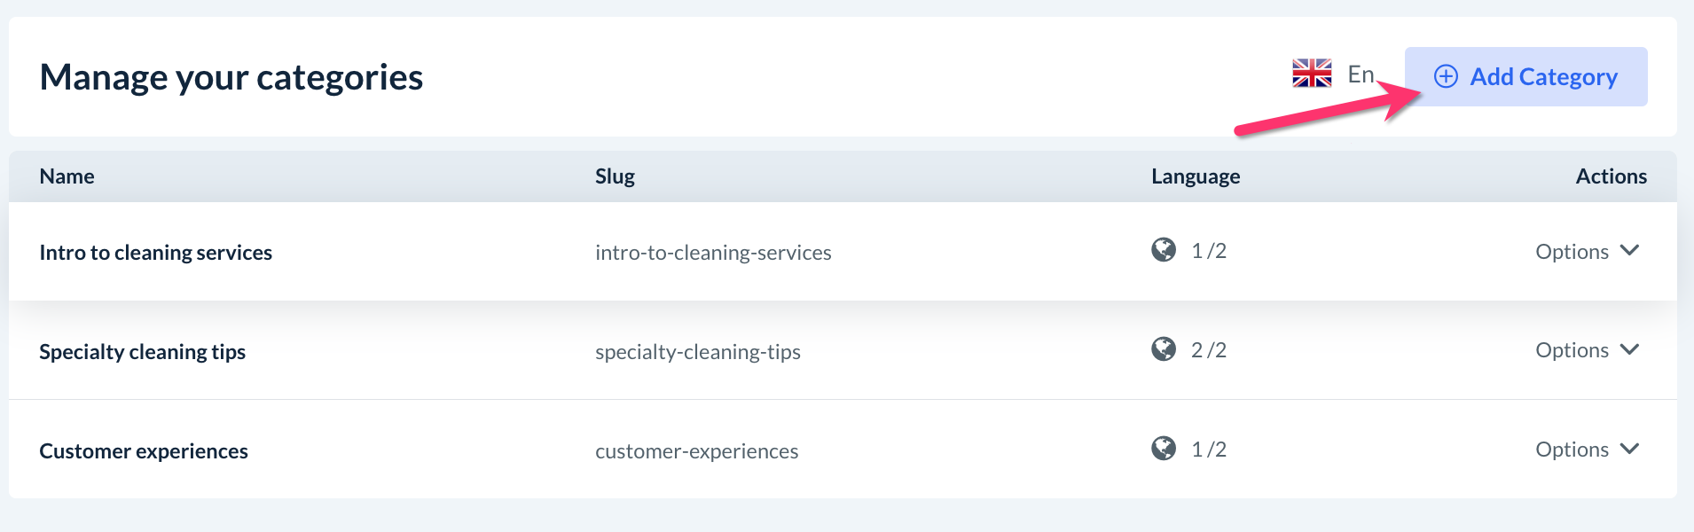Open Options for Intro to cleaning services
This screenshot has width=1694, height=532.
point(1572,252)
